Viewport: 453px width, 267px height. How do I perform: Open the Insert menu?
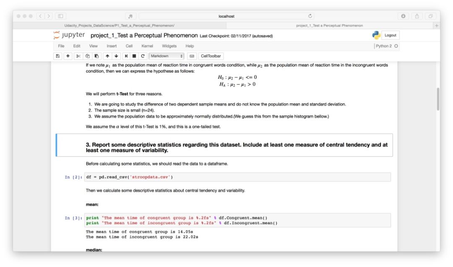[112, 46]
